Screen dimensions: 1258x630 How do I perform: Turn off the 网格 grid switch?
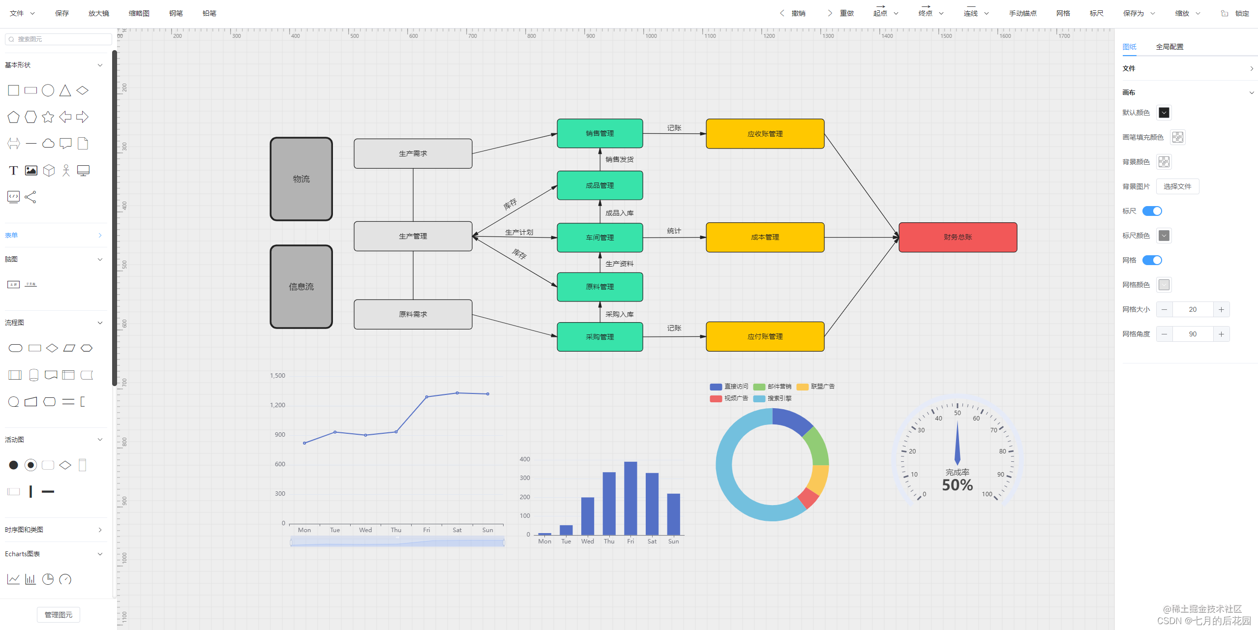pyautogui.click(x=1151, y=260)
